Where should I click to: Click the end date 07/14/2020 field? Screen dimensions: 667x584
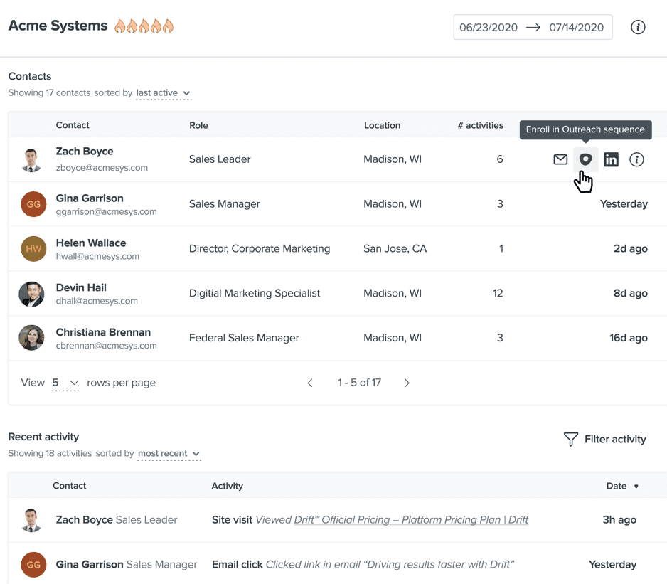(576, 28)
